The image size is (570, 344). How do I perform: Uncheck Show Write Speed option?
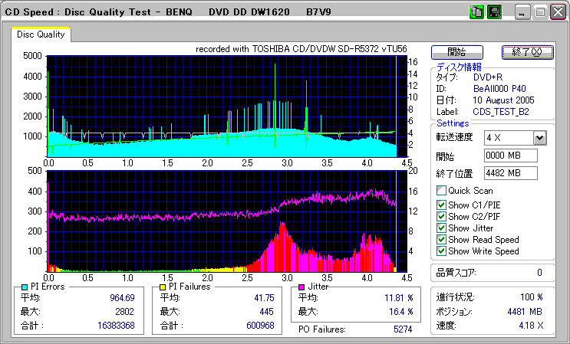click(x=440, y=251)
